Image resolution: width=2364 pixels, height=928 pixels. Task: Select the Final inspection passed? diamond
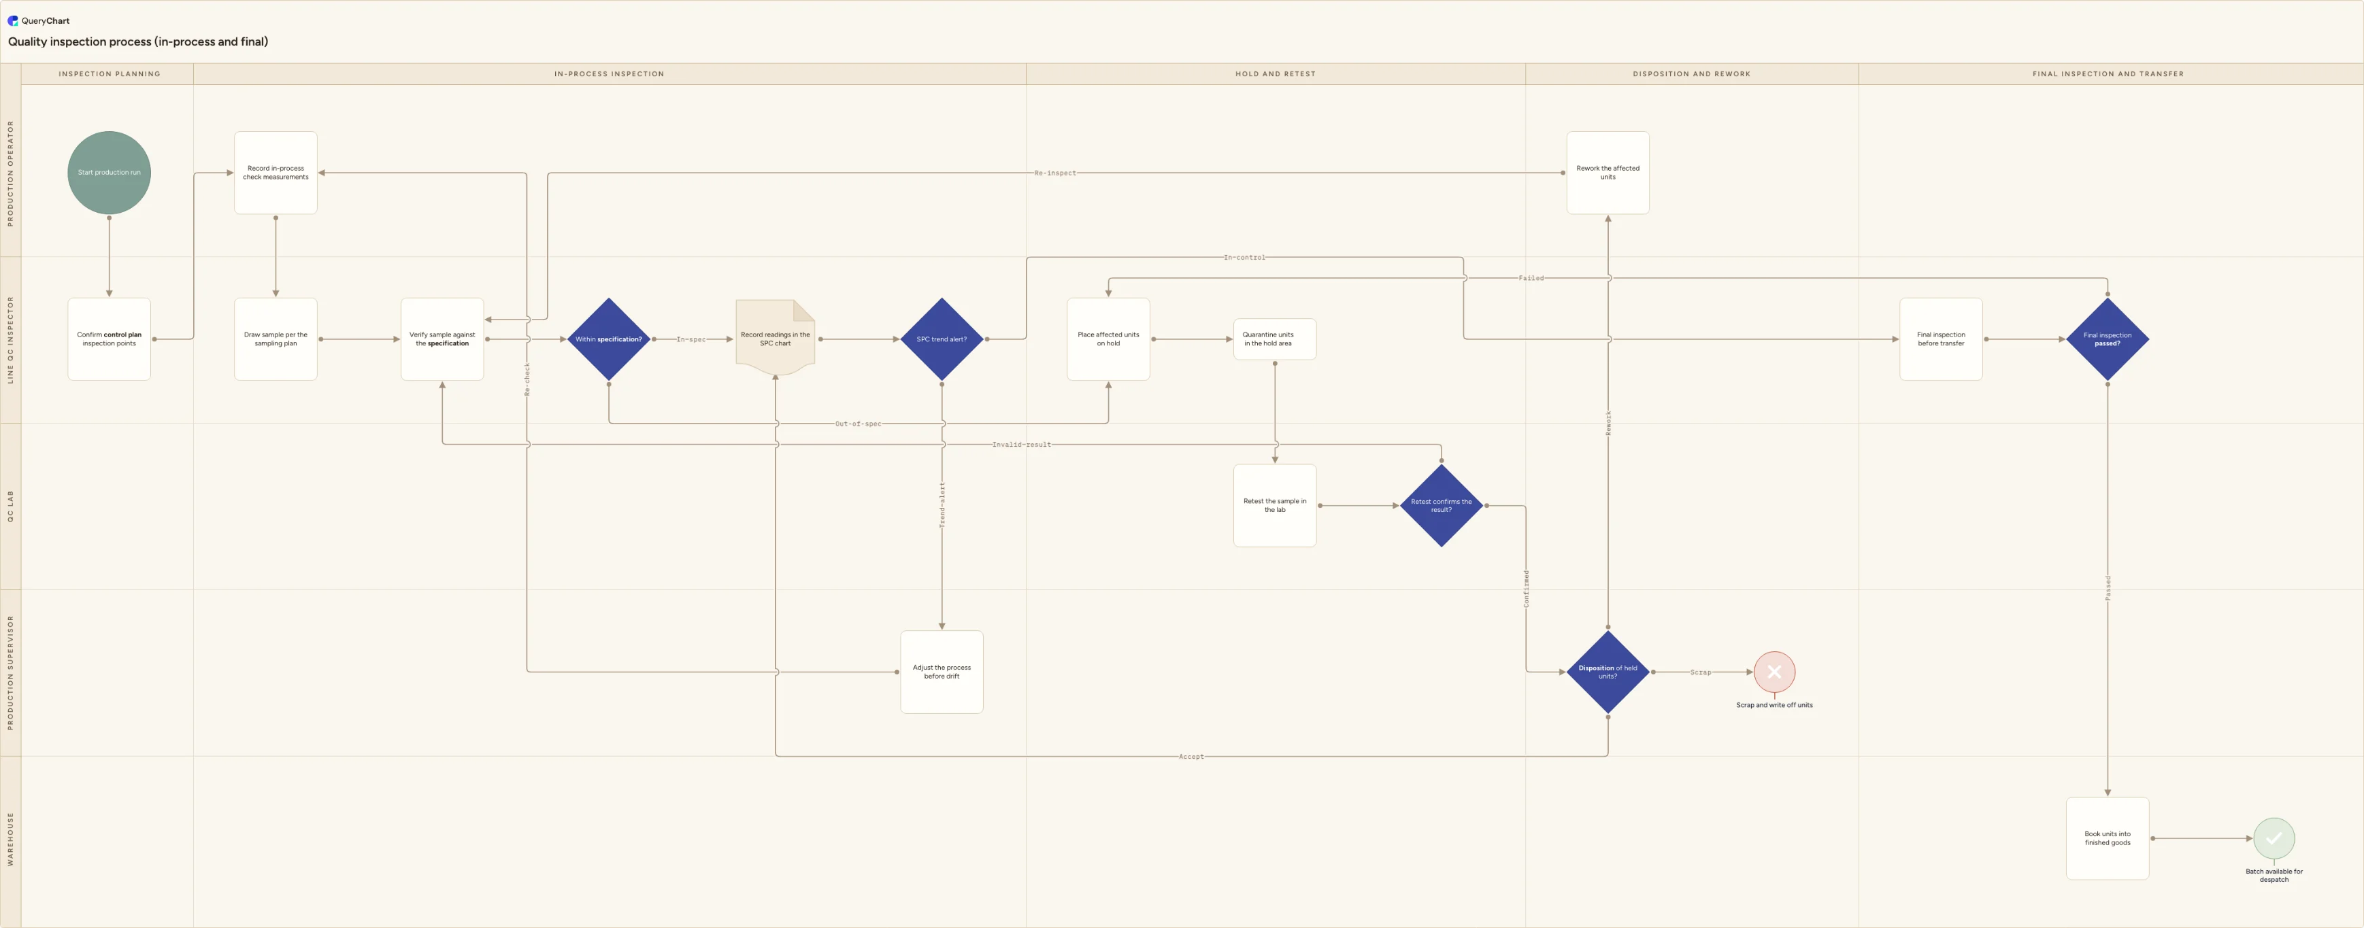click(2107, 339)
